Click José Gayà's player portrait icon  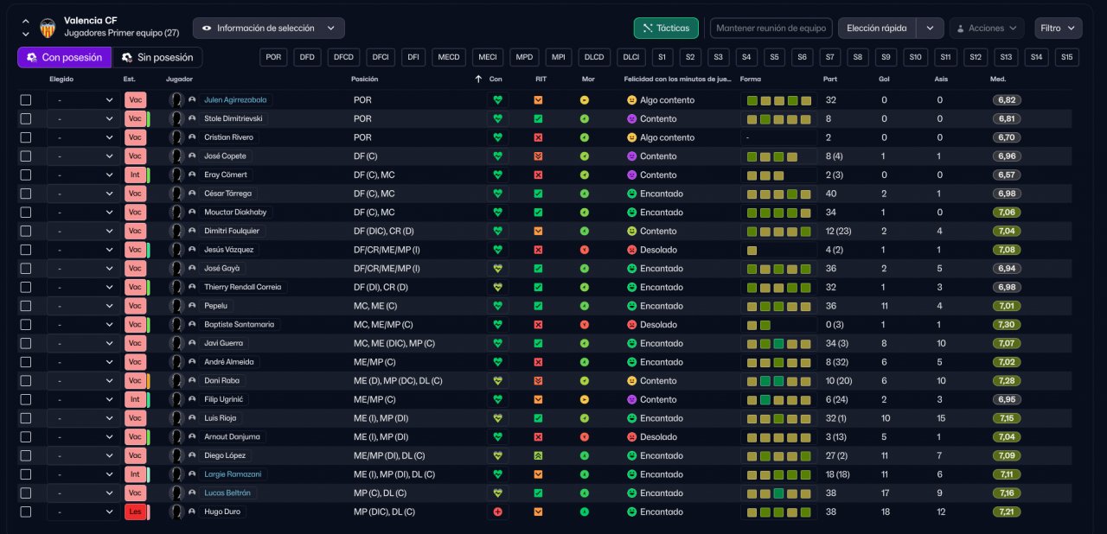click(176, 269)
